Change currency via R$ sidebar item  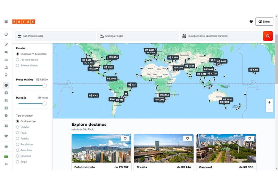click(6, 164)
